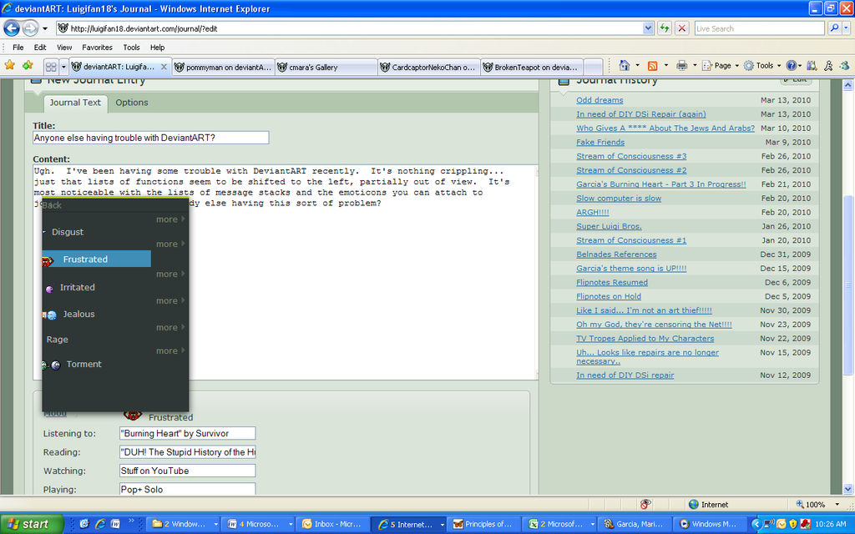Open the File menu
Image resolution: width=855 pixels, height=534 pixels.
tap(18, 48)
